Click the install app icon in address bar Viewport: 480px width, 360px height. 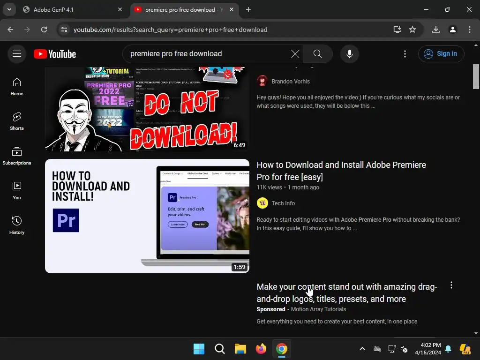click(x=397, y=30)
